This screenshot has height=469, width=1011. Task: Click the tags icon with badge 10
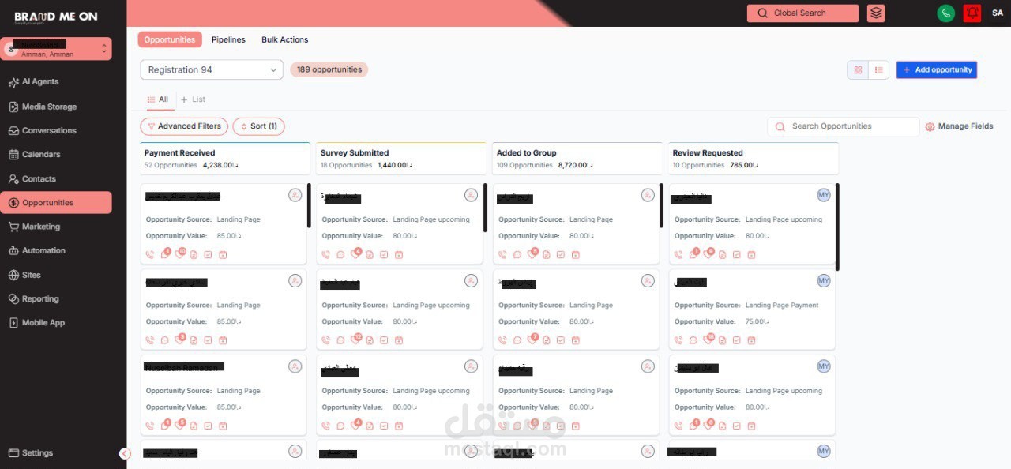tap(180, 253)
